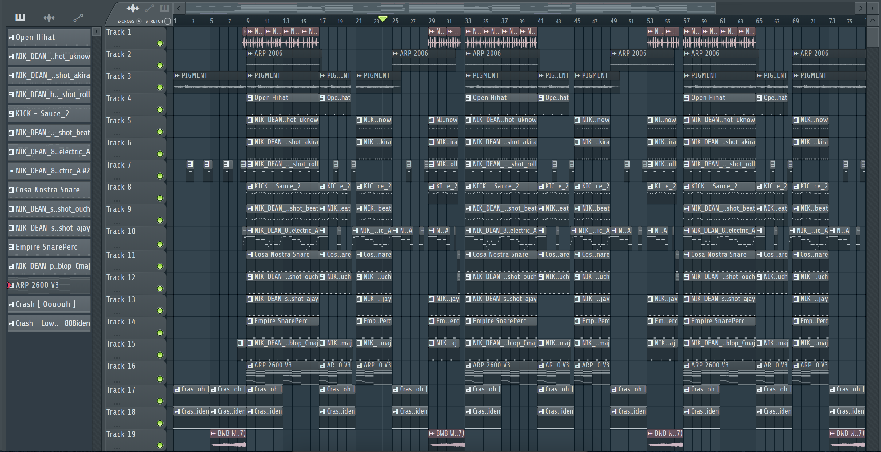Mute Track 8 using its green LED
The height and width of the screenshot is (452, 881).
(x=160, y=198)
